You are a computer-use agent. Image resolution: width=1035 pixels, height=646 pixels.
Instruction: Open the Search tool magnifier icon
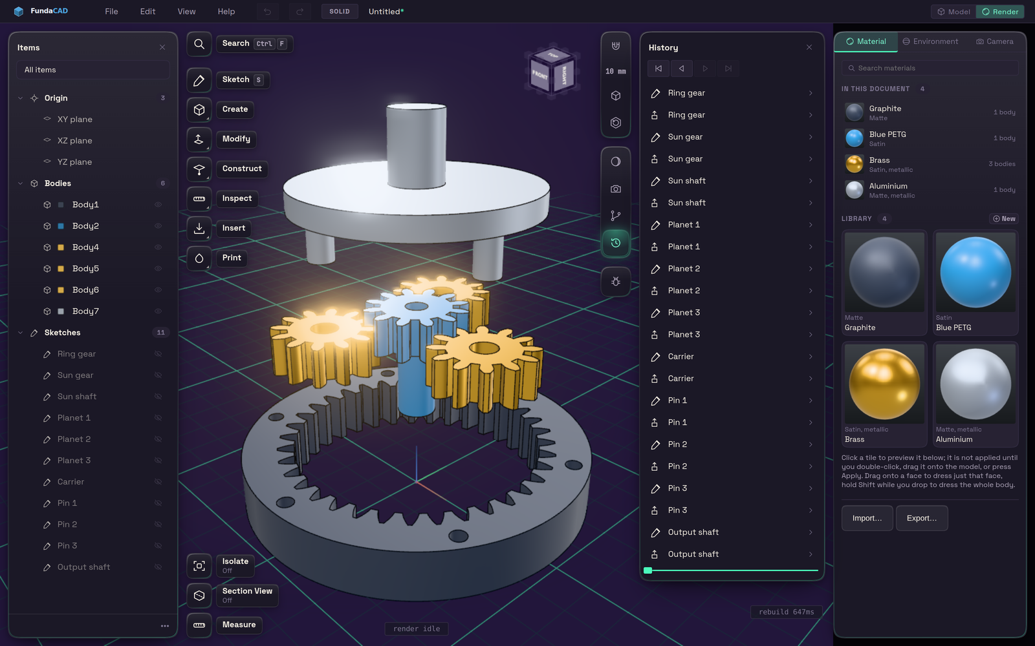click(199, 44)
